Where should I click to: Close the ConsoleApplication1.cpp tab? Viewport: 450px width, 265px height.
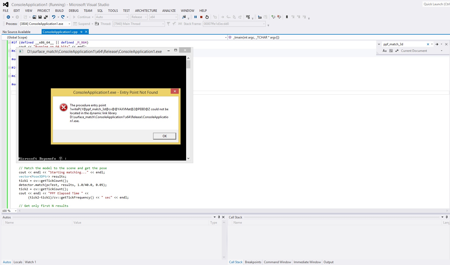click(86, 32)
